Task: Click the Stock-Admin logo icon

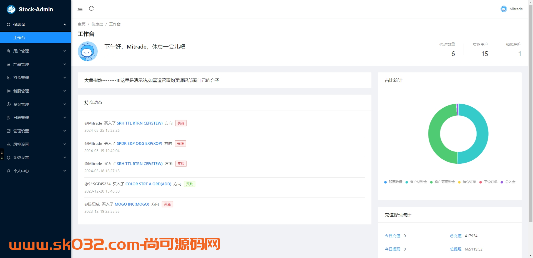Action: point(11,9)
